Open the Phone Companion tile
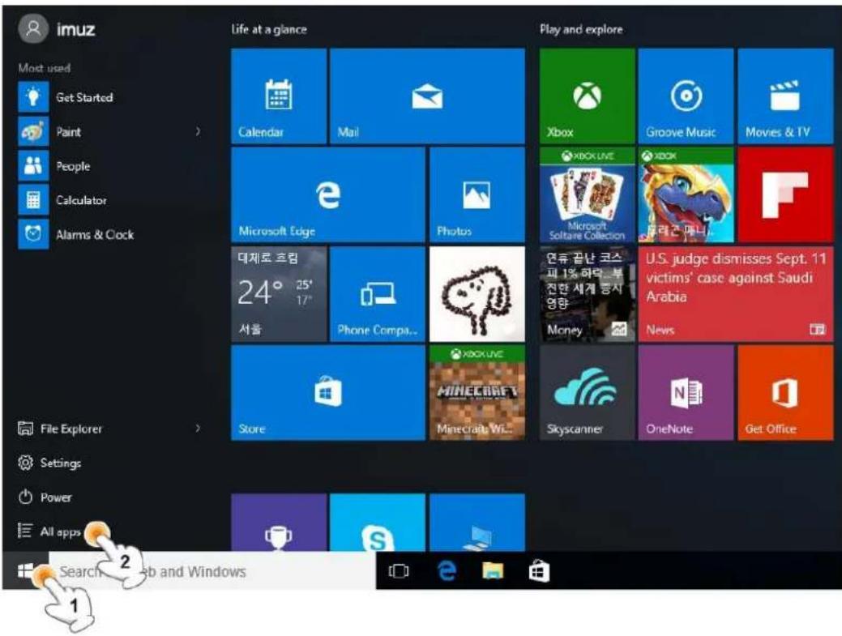 click(x=378, y=294)
